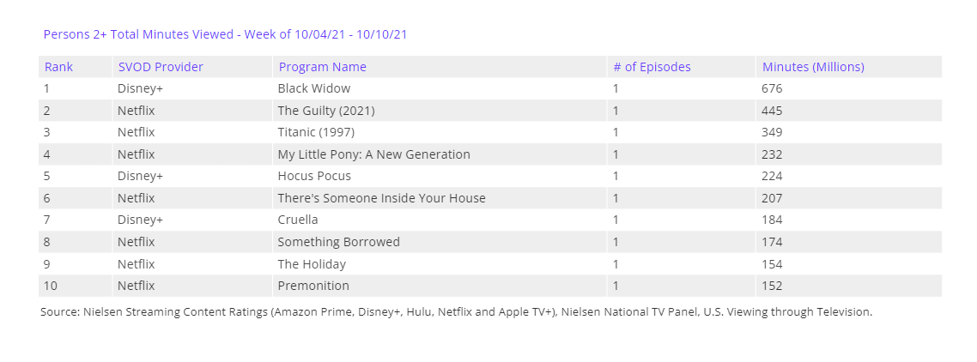Select the Program Name column header
The image size is (977, 362).
[x=322, y=67]
